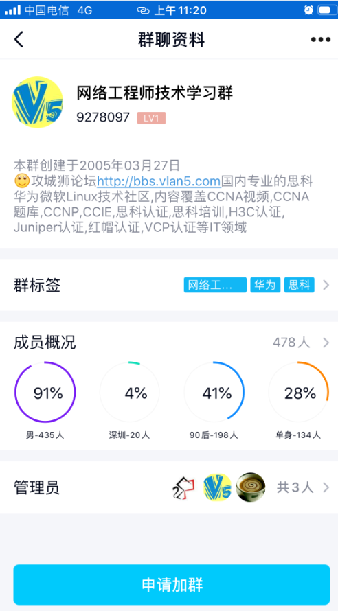The height and width of the screenshot is (611, 338).
Task: Select the 网络工... group tag
Action: click(215, 285)
